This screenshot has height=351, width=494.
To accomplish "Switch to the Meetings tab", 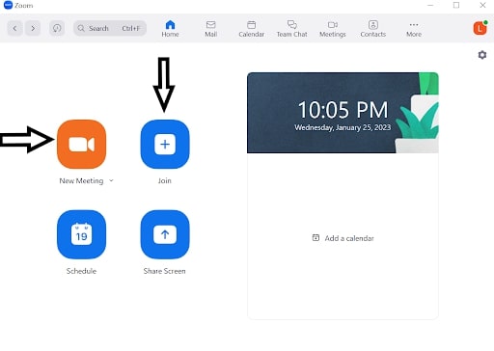I will point(333,29).
